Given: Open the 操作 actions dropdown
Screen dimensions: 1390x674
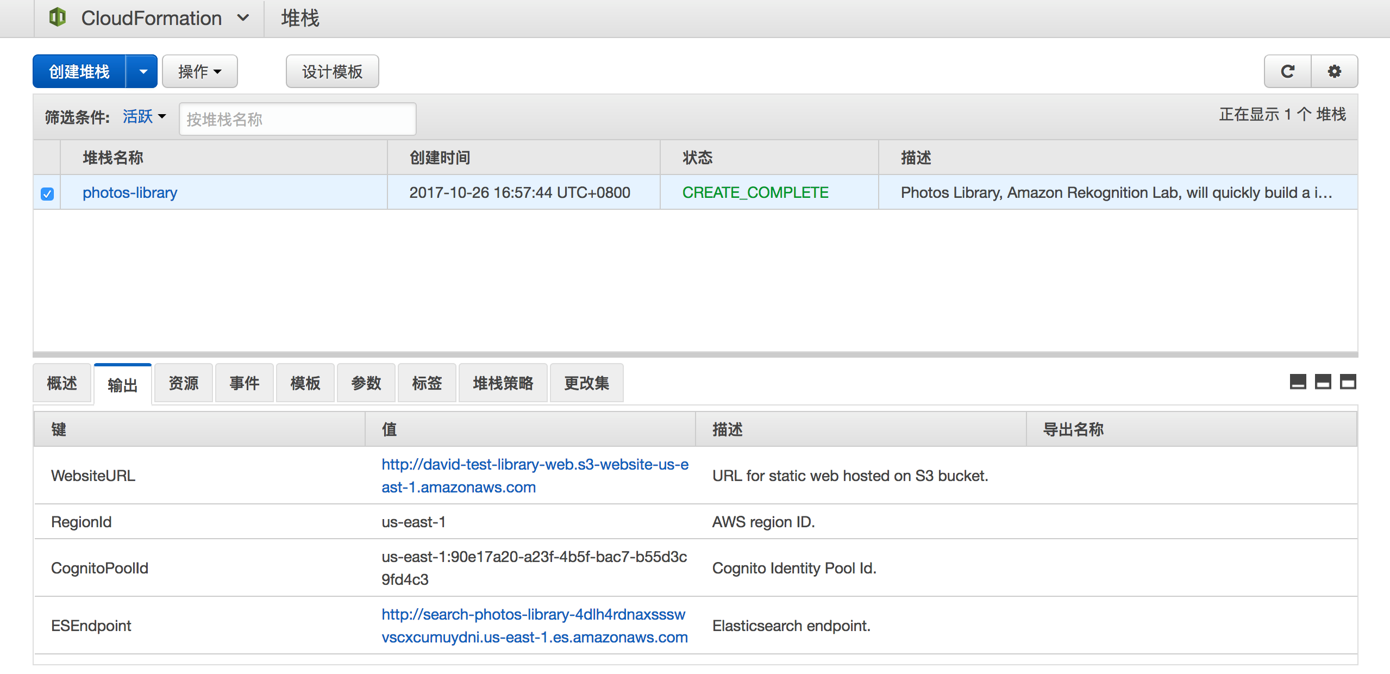Looking at the screenshot, I should (x=199, y=71).
